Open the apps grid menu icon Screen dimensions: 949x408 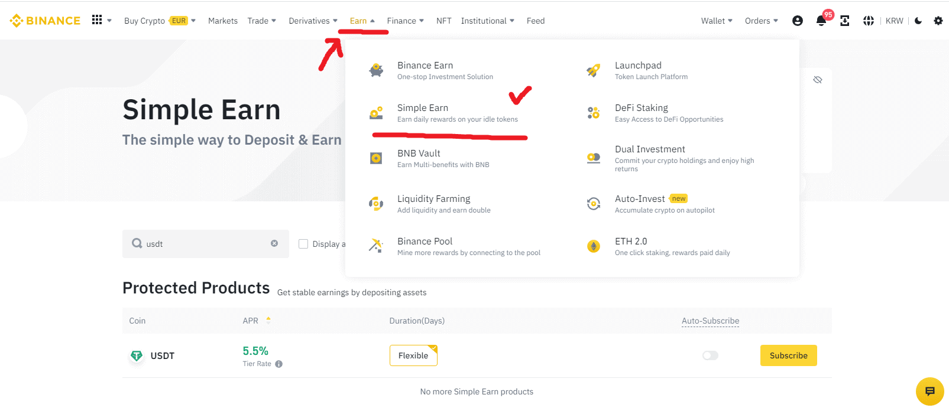pos(97,20)
